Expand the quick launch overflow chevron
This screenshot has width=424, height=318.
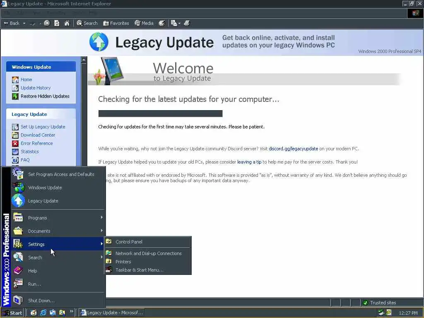coord(71,311)
